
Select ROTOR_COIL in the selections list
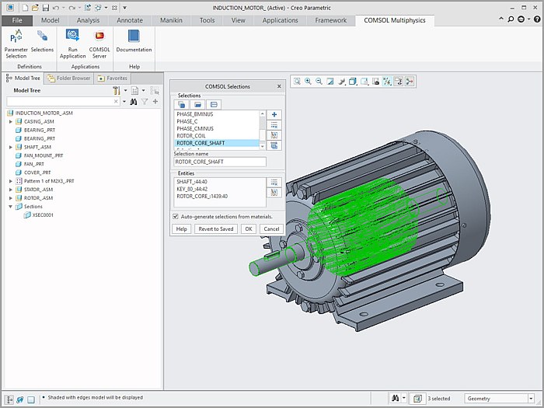click(191, 136)
